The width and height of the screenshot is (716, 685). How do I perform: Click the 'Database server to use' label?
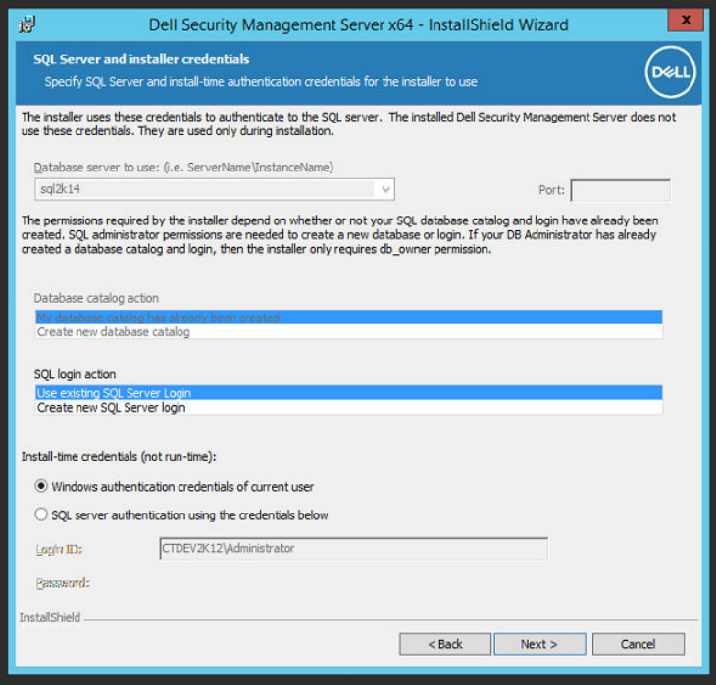coord(183,167)
